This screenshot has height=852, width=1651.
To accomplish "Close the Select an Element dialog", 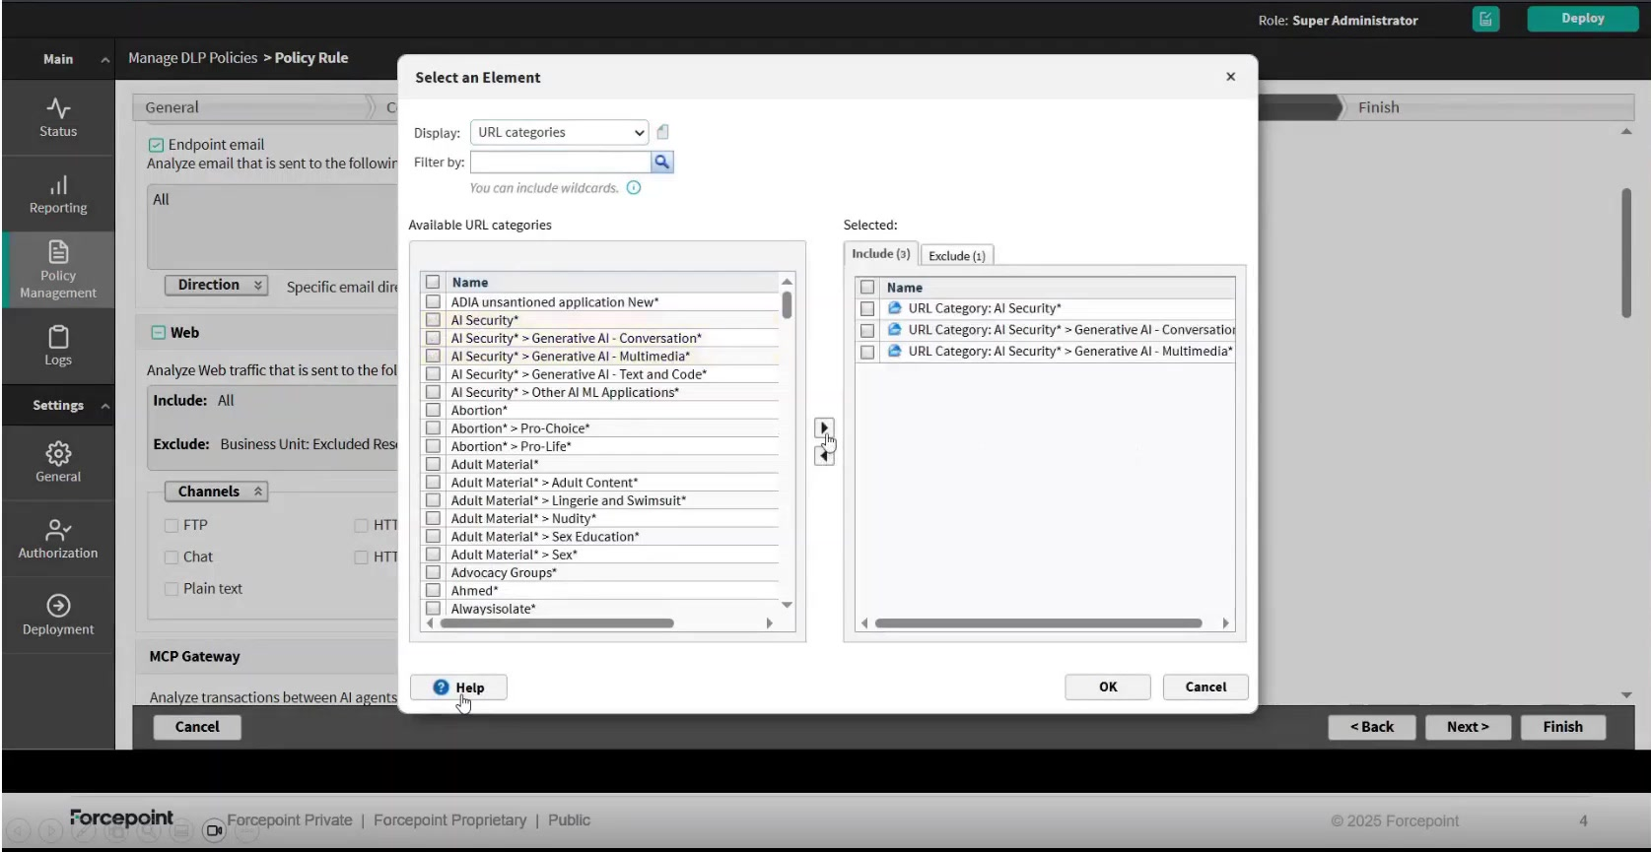I will [x=1230, y=77].
